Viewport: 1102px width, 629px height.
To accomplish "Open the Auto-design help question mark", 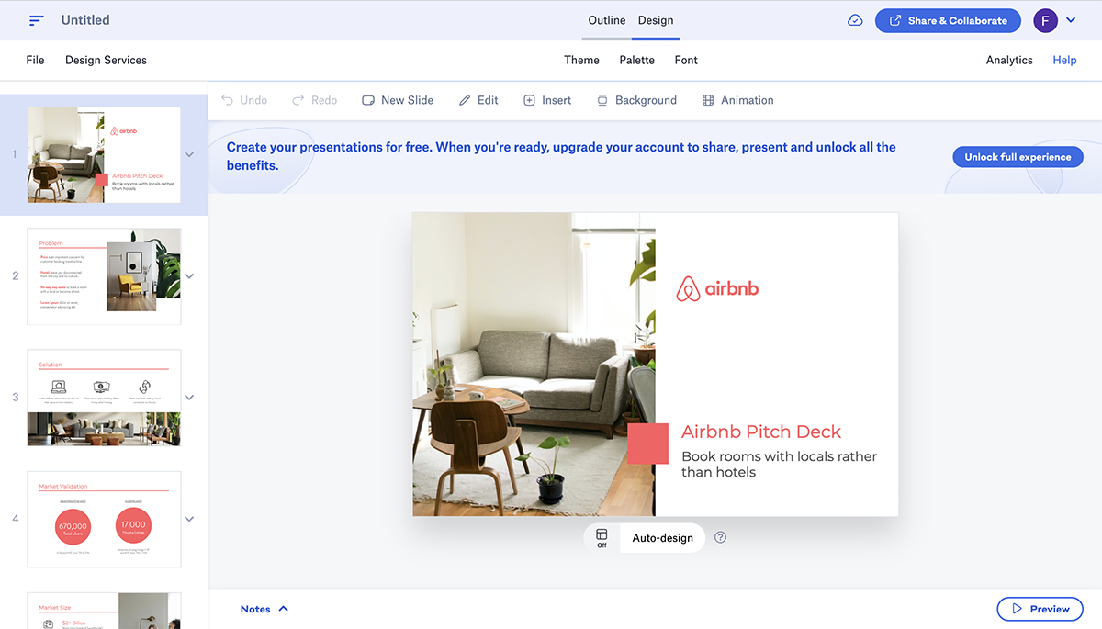I will tap(720, 537).
